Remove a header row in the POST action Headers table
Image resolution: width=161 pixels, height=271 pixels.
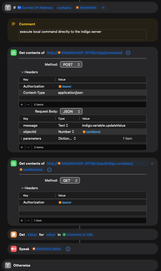(28, 104)
